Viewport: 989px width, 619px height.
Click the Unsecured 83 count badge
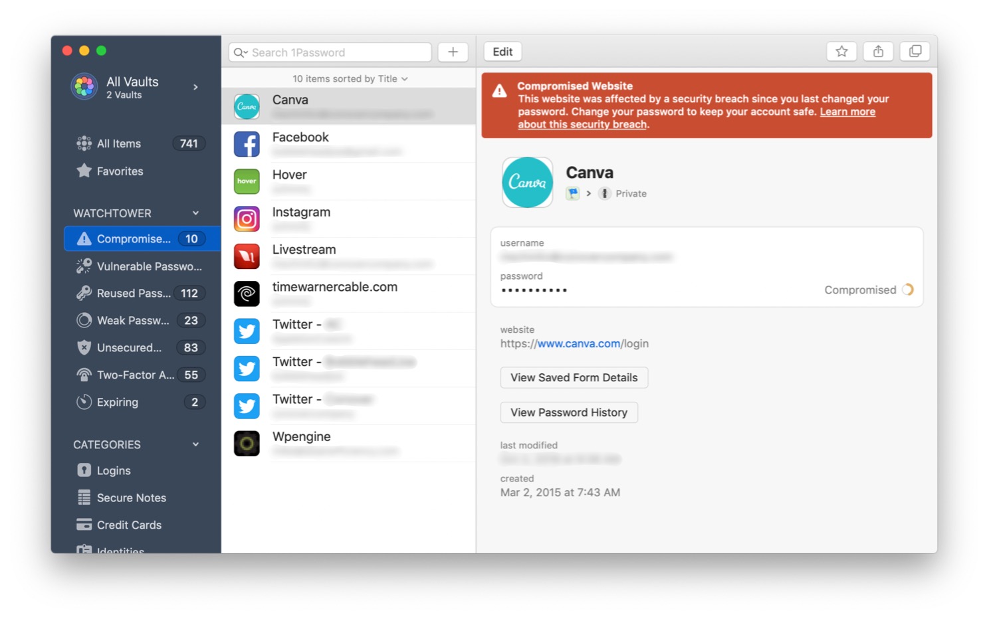tap(191, 347)
